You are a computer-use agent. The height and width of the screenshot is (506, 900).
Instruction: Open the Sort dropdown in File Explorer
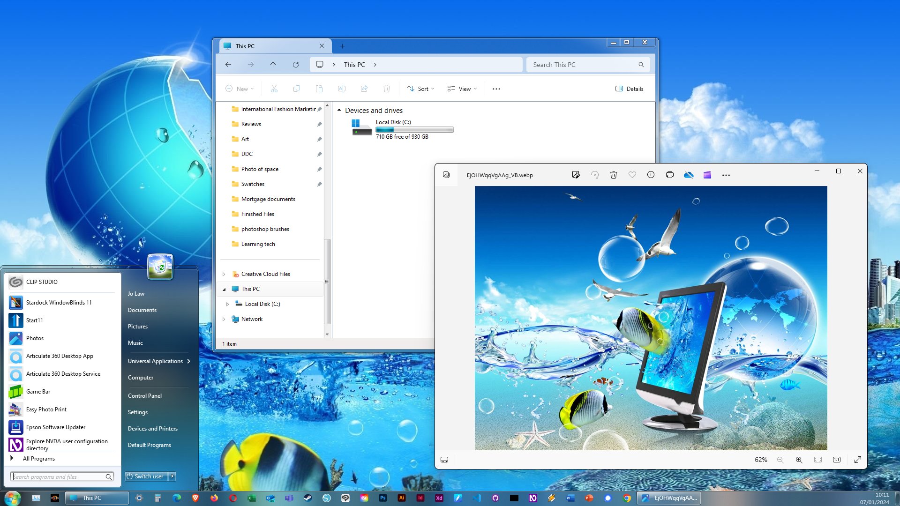tap(420, 89)
